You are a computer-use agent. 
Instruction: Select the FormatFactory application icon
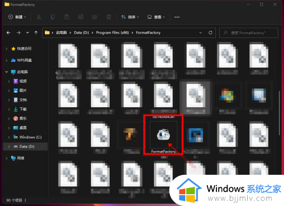click(x=163, y=134)
